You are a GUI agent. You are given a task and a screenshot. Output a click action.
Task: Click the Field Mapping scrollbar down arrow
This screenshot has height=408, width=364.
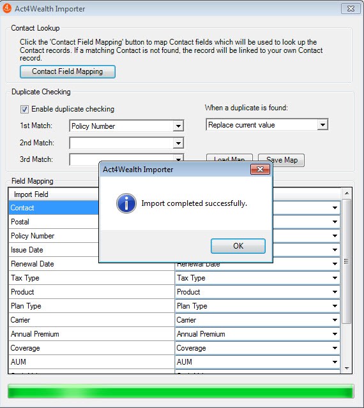click(x=347, y=368)
